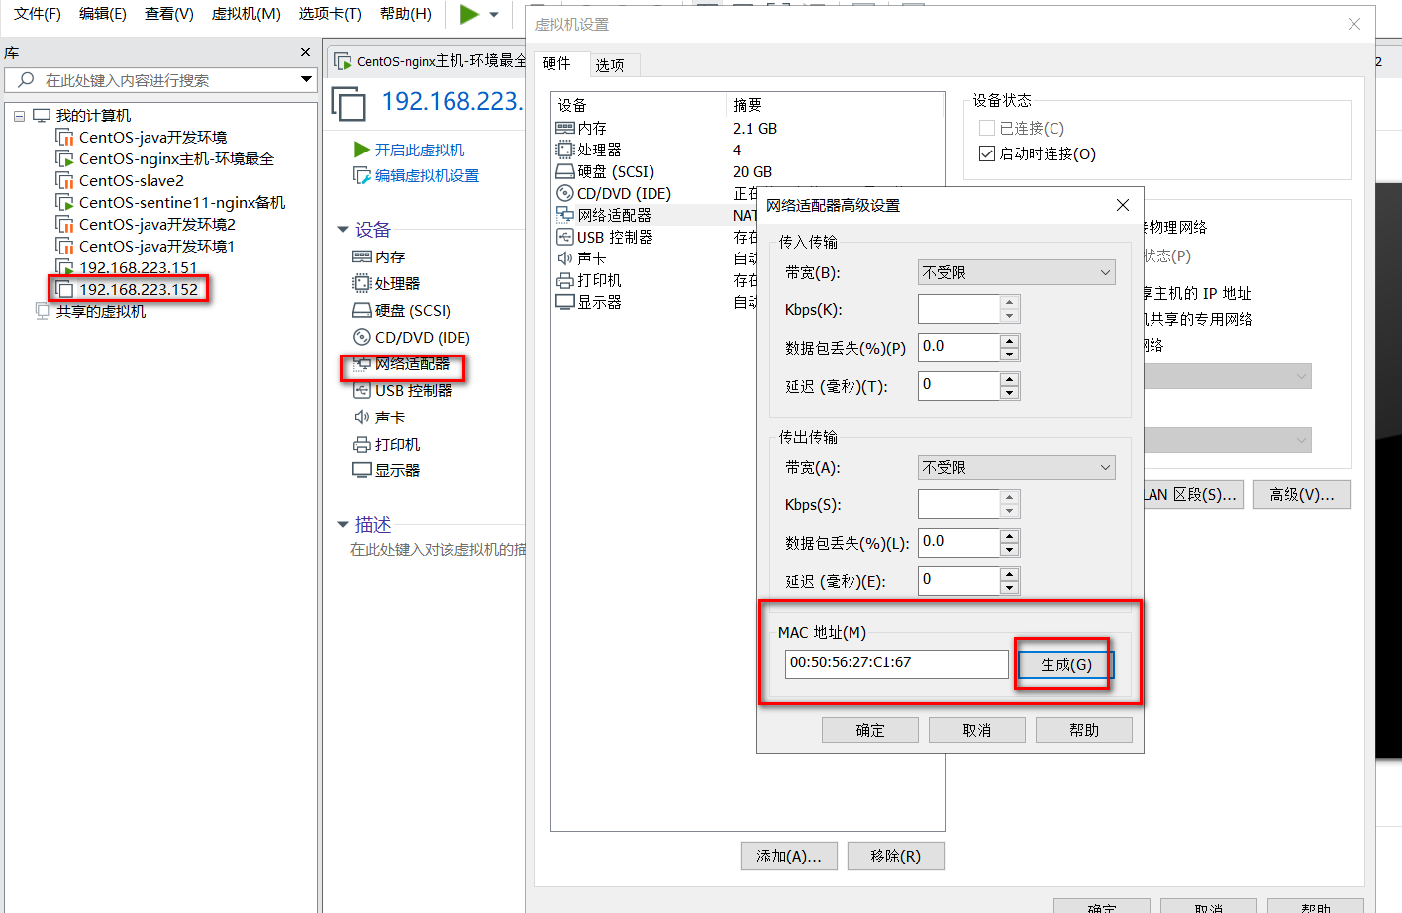Click the 共享的虚拟机 icon in library tree
Screen dimensions: 1402x913
[x=43, y=311]
